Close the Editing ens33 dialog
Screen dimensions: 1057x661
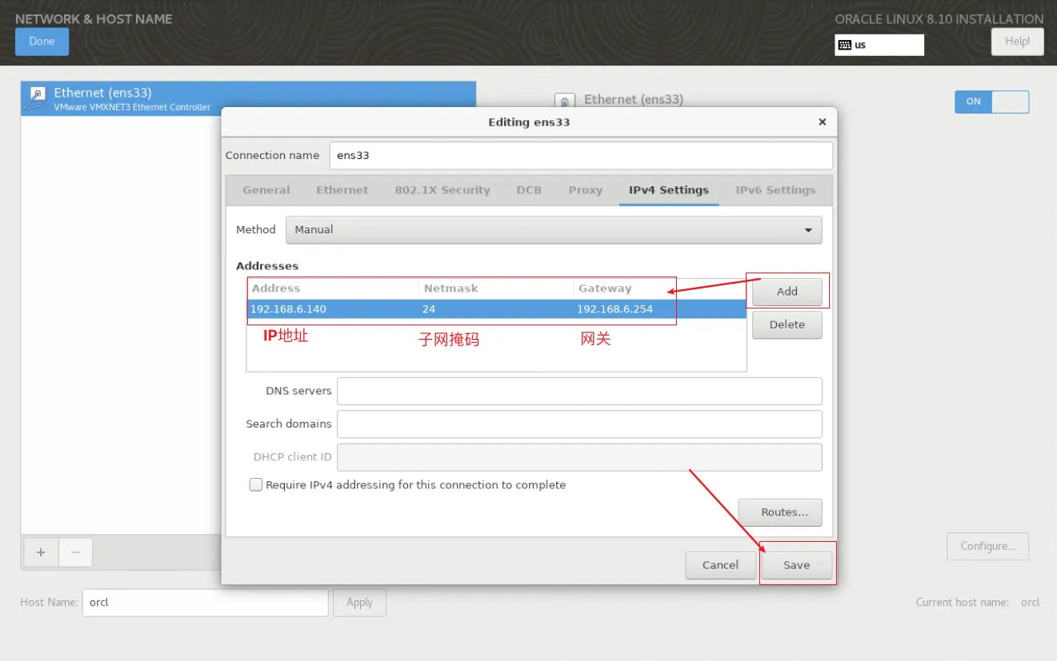click(x=822, y=122)
